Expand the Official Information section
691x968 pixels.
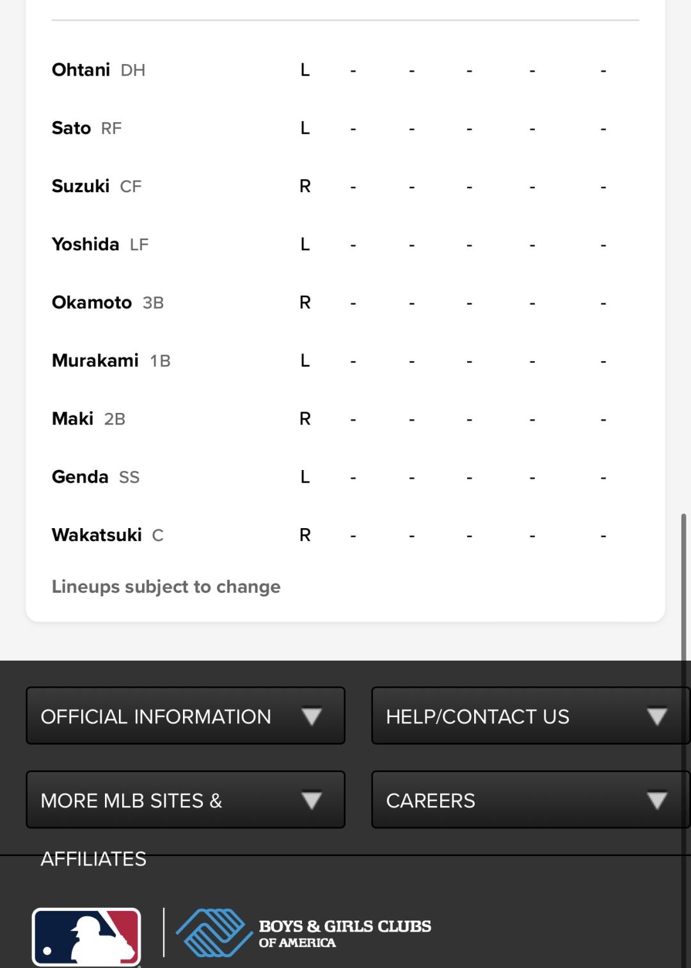pyautogui.click(x=156, y=716)
